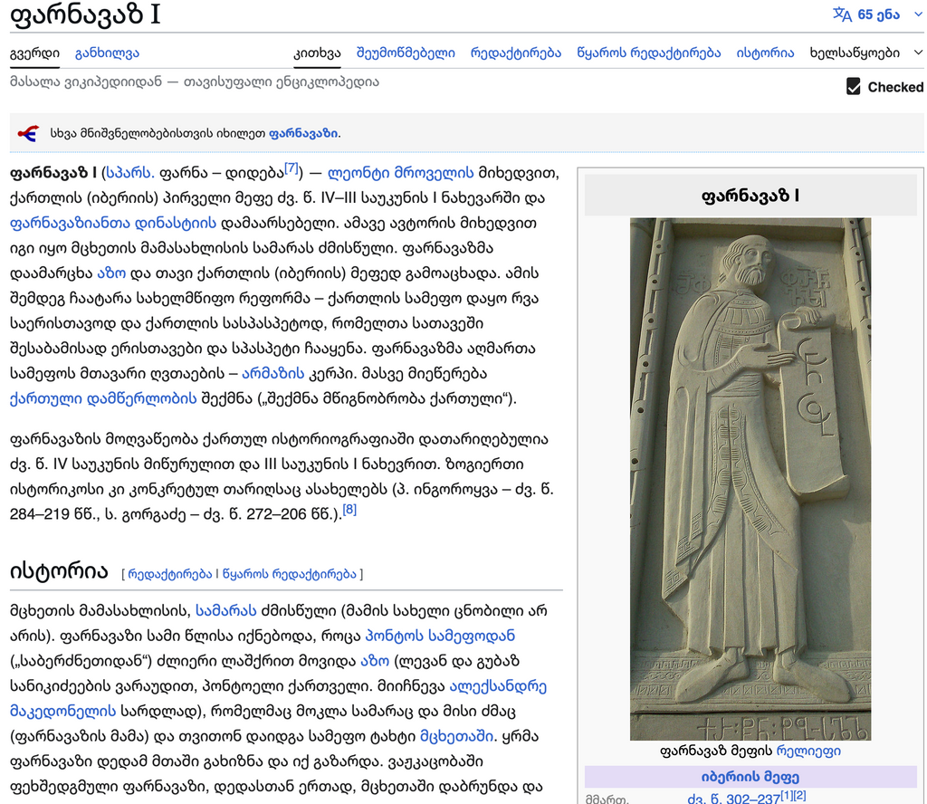Open the იბერიის მეფე infobox link
This screenshot has width=927, height=804.
coord(750,777)
